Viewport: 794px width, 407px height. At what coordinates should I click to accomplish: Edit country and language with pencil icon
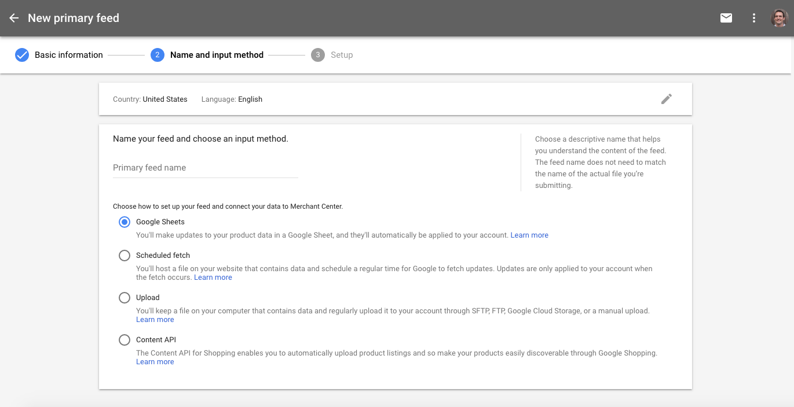[x=667, y=99]
